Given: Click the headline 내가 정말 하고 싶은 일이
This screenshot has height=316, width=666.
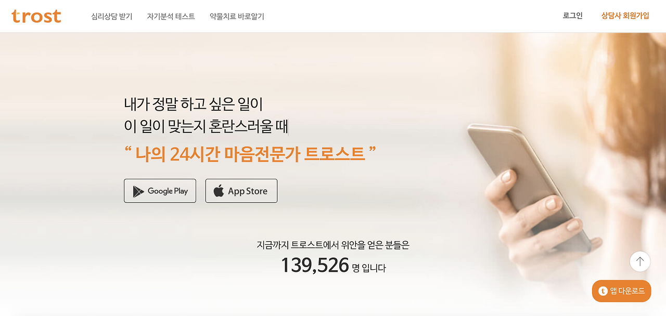Looking at the screenshot, I should click(x=194, y=103).
